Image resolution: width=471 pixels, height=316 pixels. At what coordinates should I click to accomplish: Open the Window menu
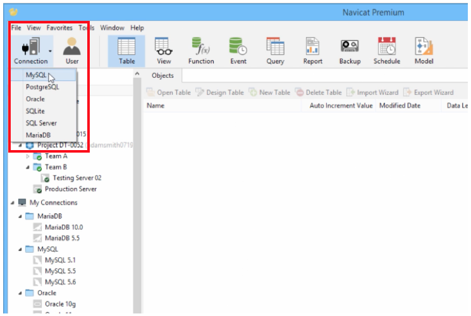[112, 28]
